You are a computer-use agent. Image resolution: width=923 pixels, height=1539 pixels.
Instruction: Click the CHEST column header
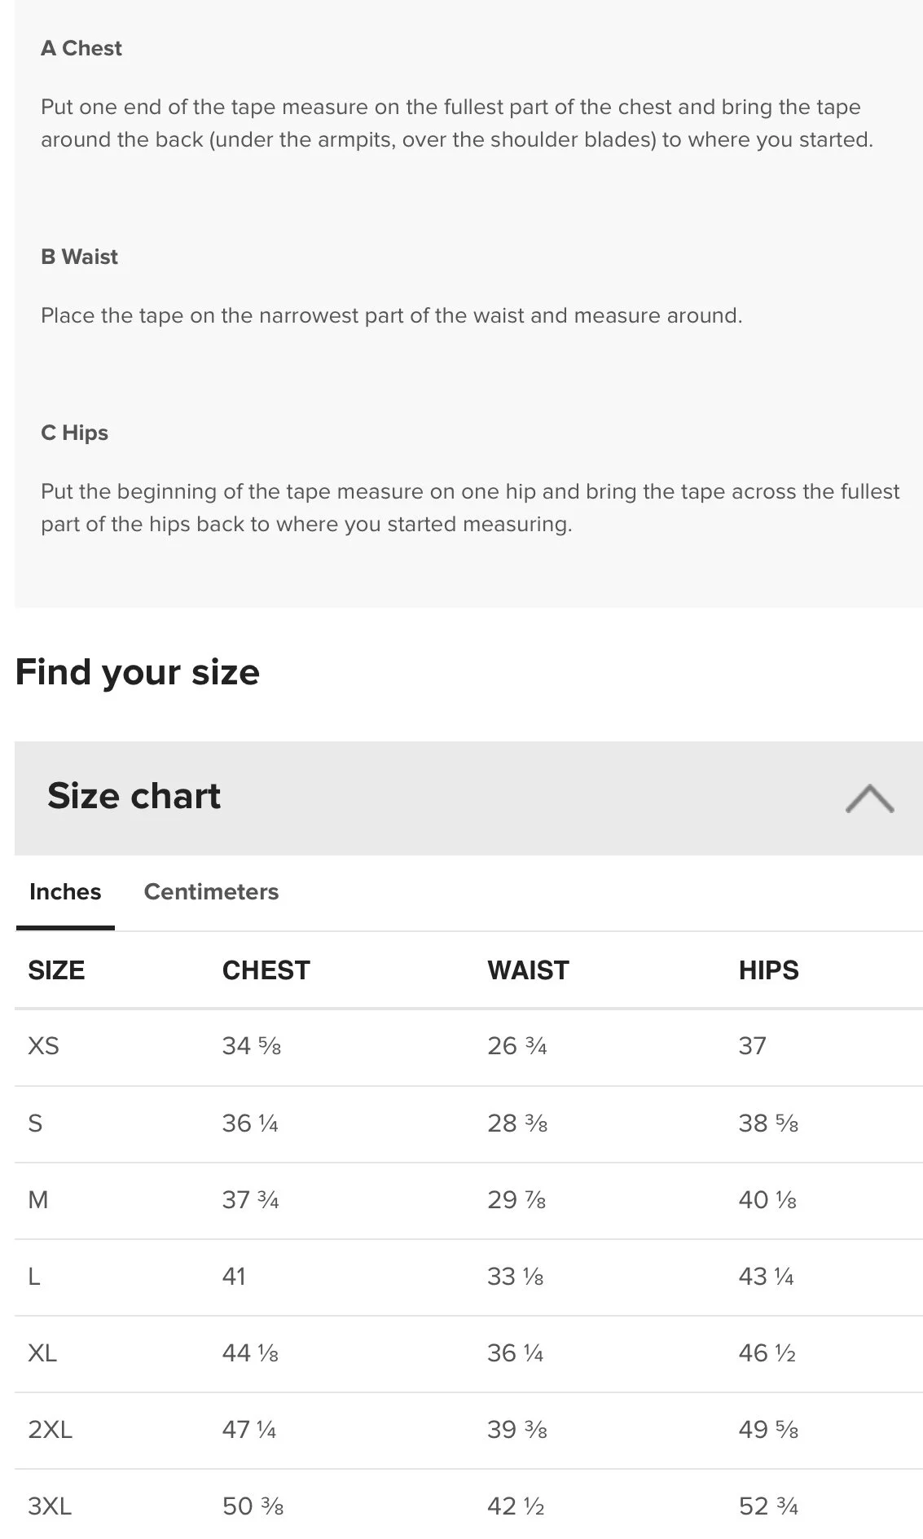point(266,970)
